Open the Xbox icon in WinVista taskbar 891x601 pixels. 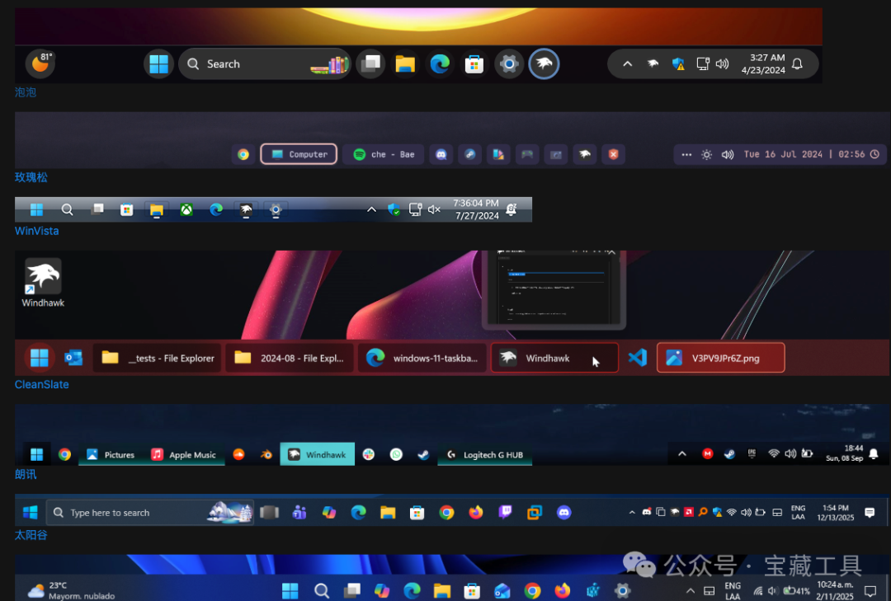(x=186, y=209)
